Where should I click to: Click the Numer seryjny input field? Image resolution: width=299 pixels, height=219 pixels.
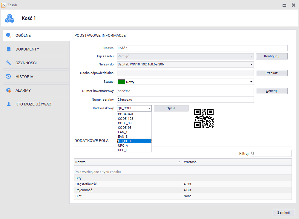coord(185,99)
